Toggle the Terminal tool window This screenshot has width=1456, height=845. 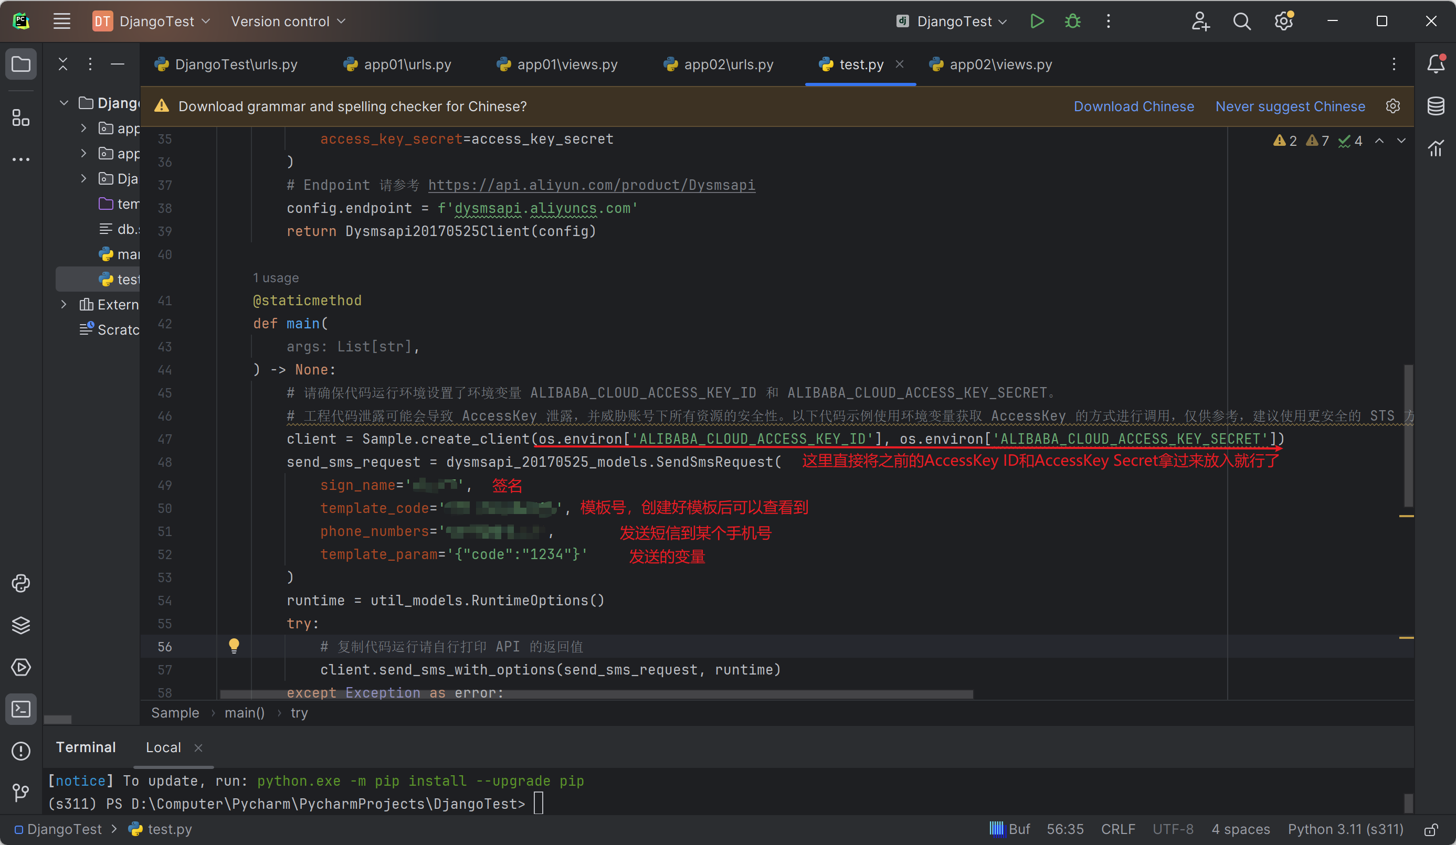click(21, 709)
